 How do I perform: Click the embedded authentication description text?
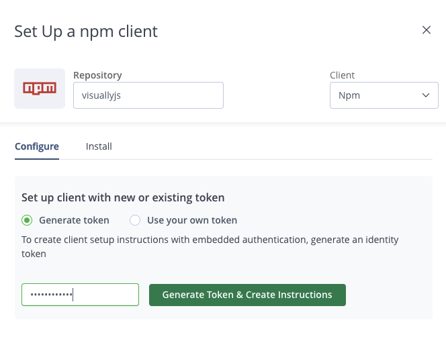(210, 246)
